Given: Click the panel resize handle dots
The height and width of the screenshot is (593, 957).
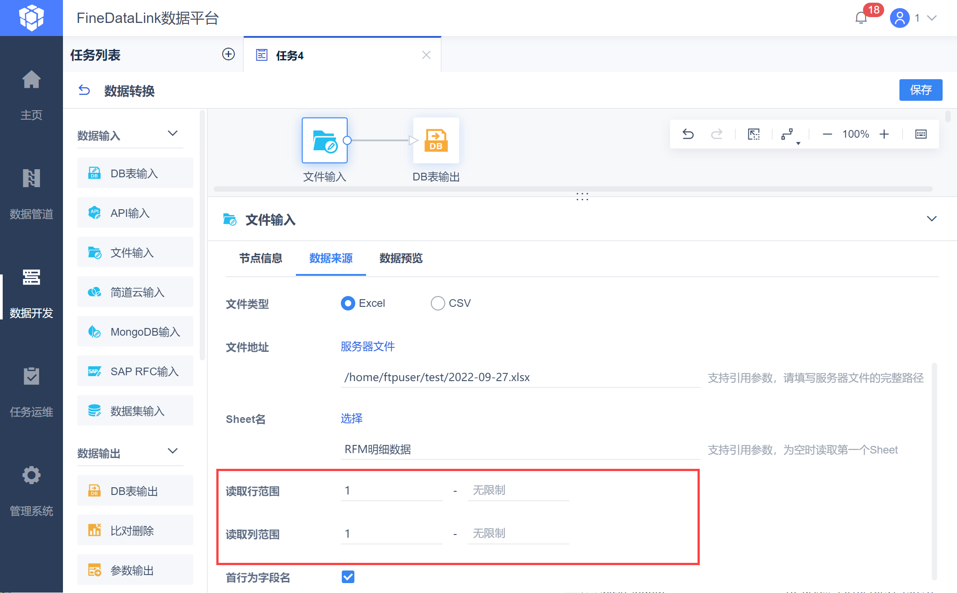Looking at the screenshot, I should coord(582,196).
